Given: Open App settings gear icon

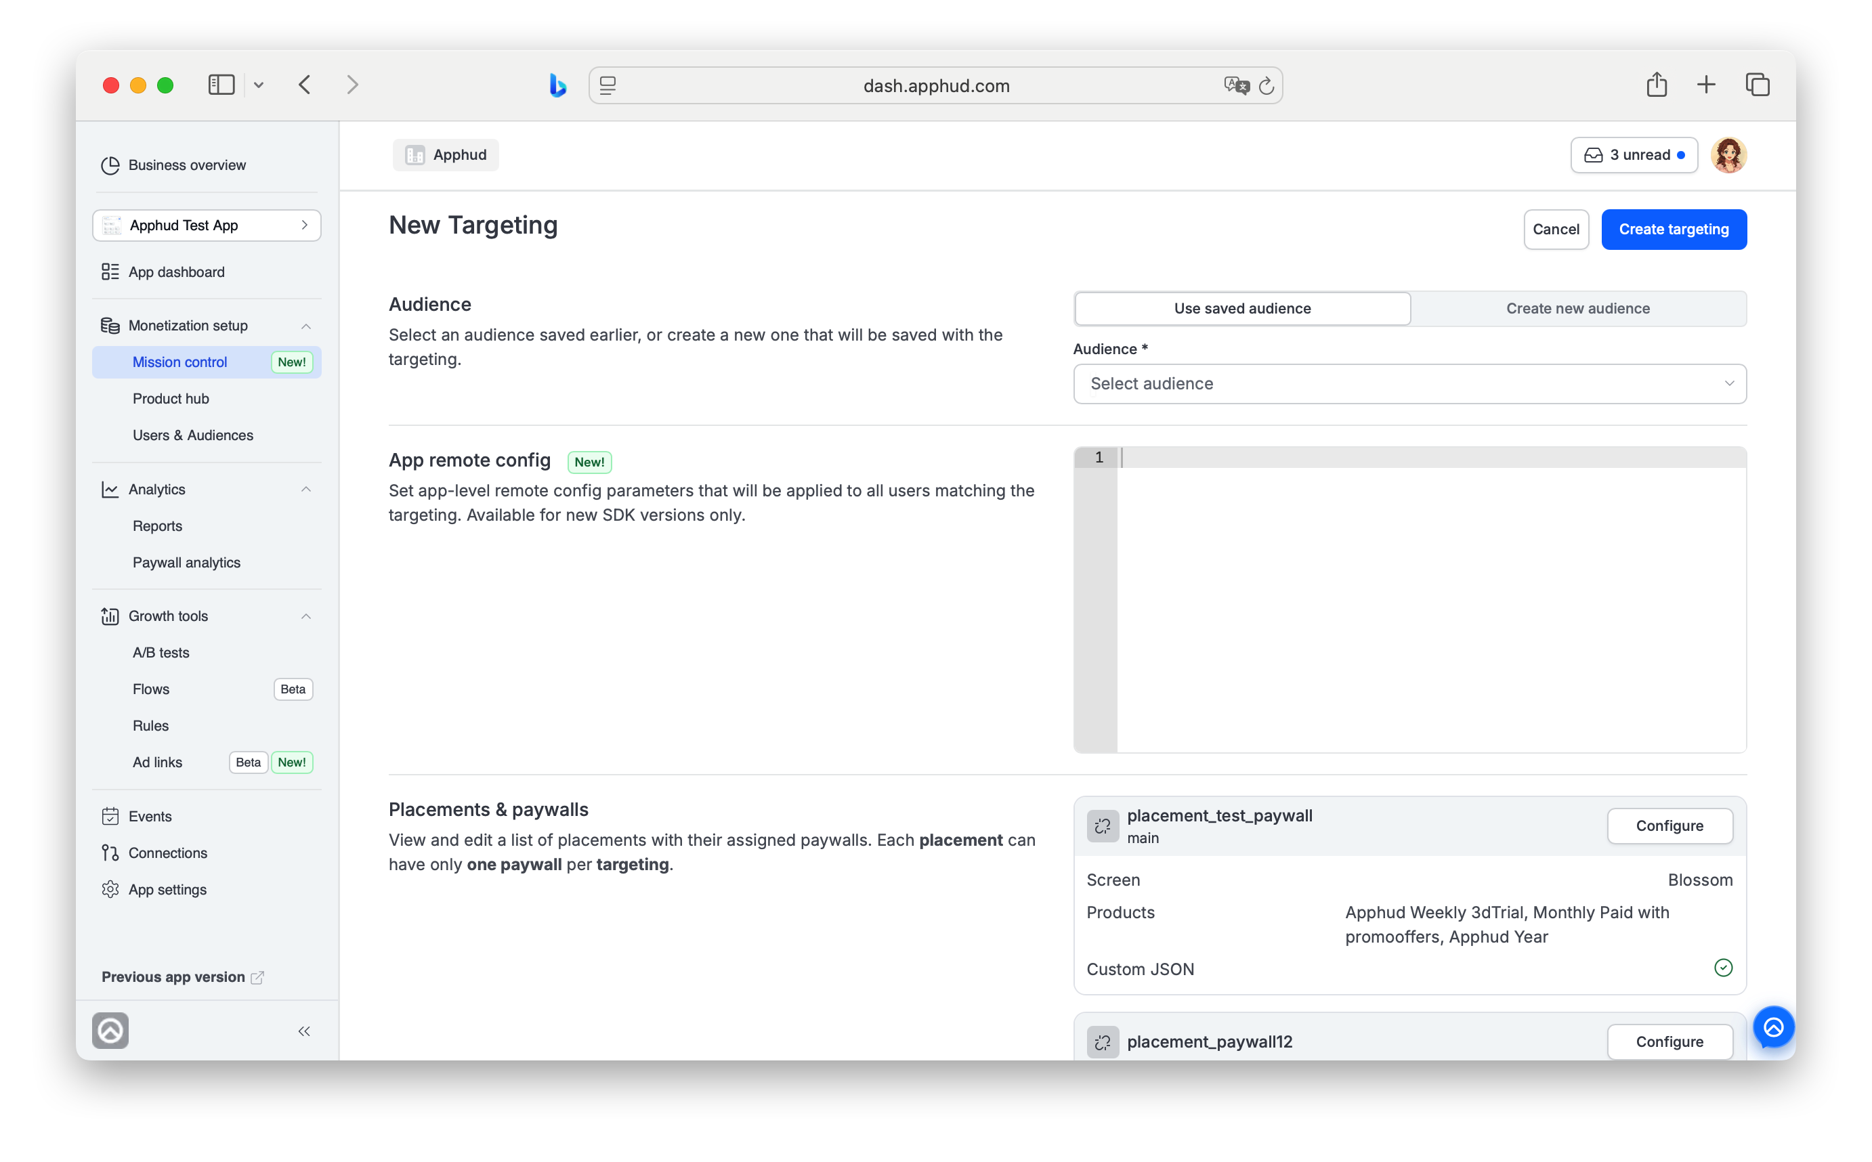Looking at the screenshot, I should pyautogui.click(x=110, y=890).
